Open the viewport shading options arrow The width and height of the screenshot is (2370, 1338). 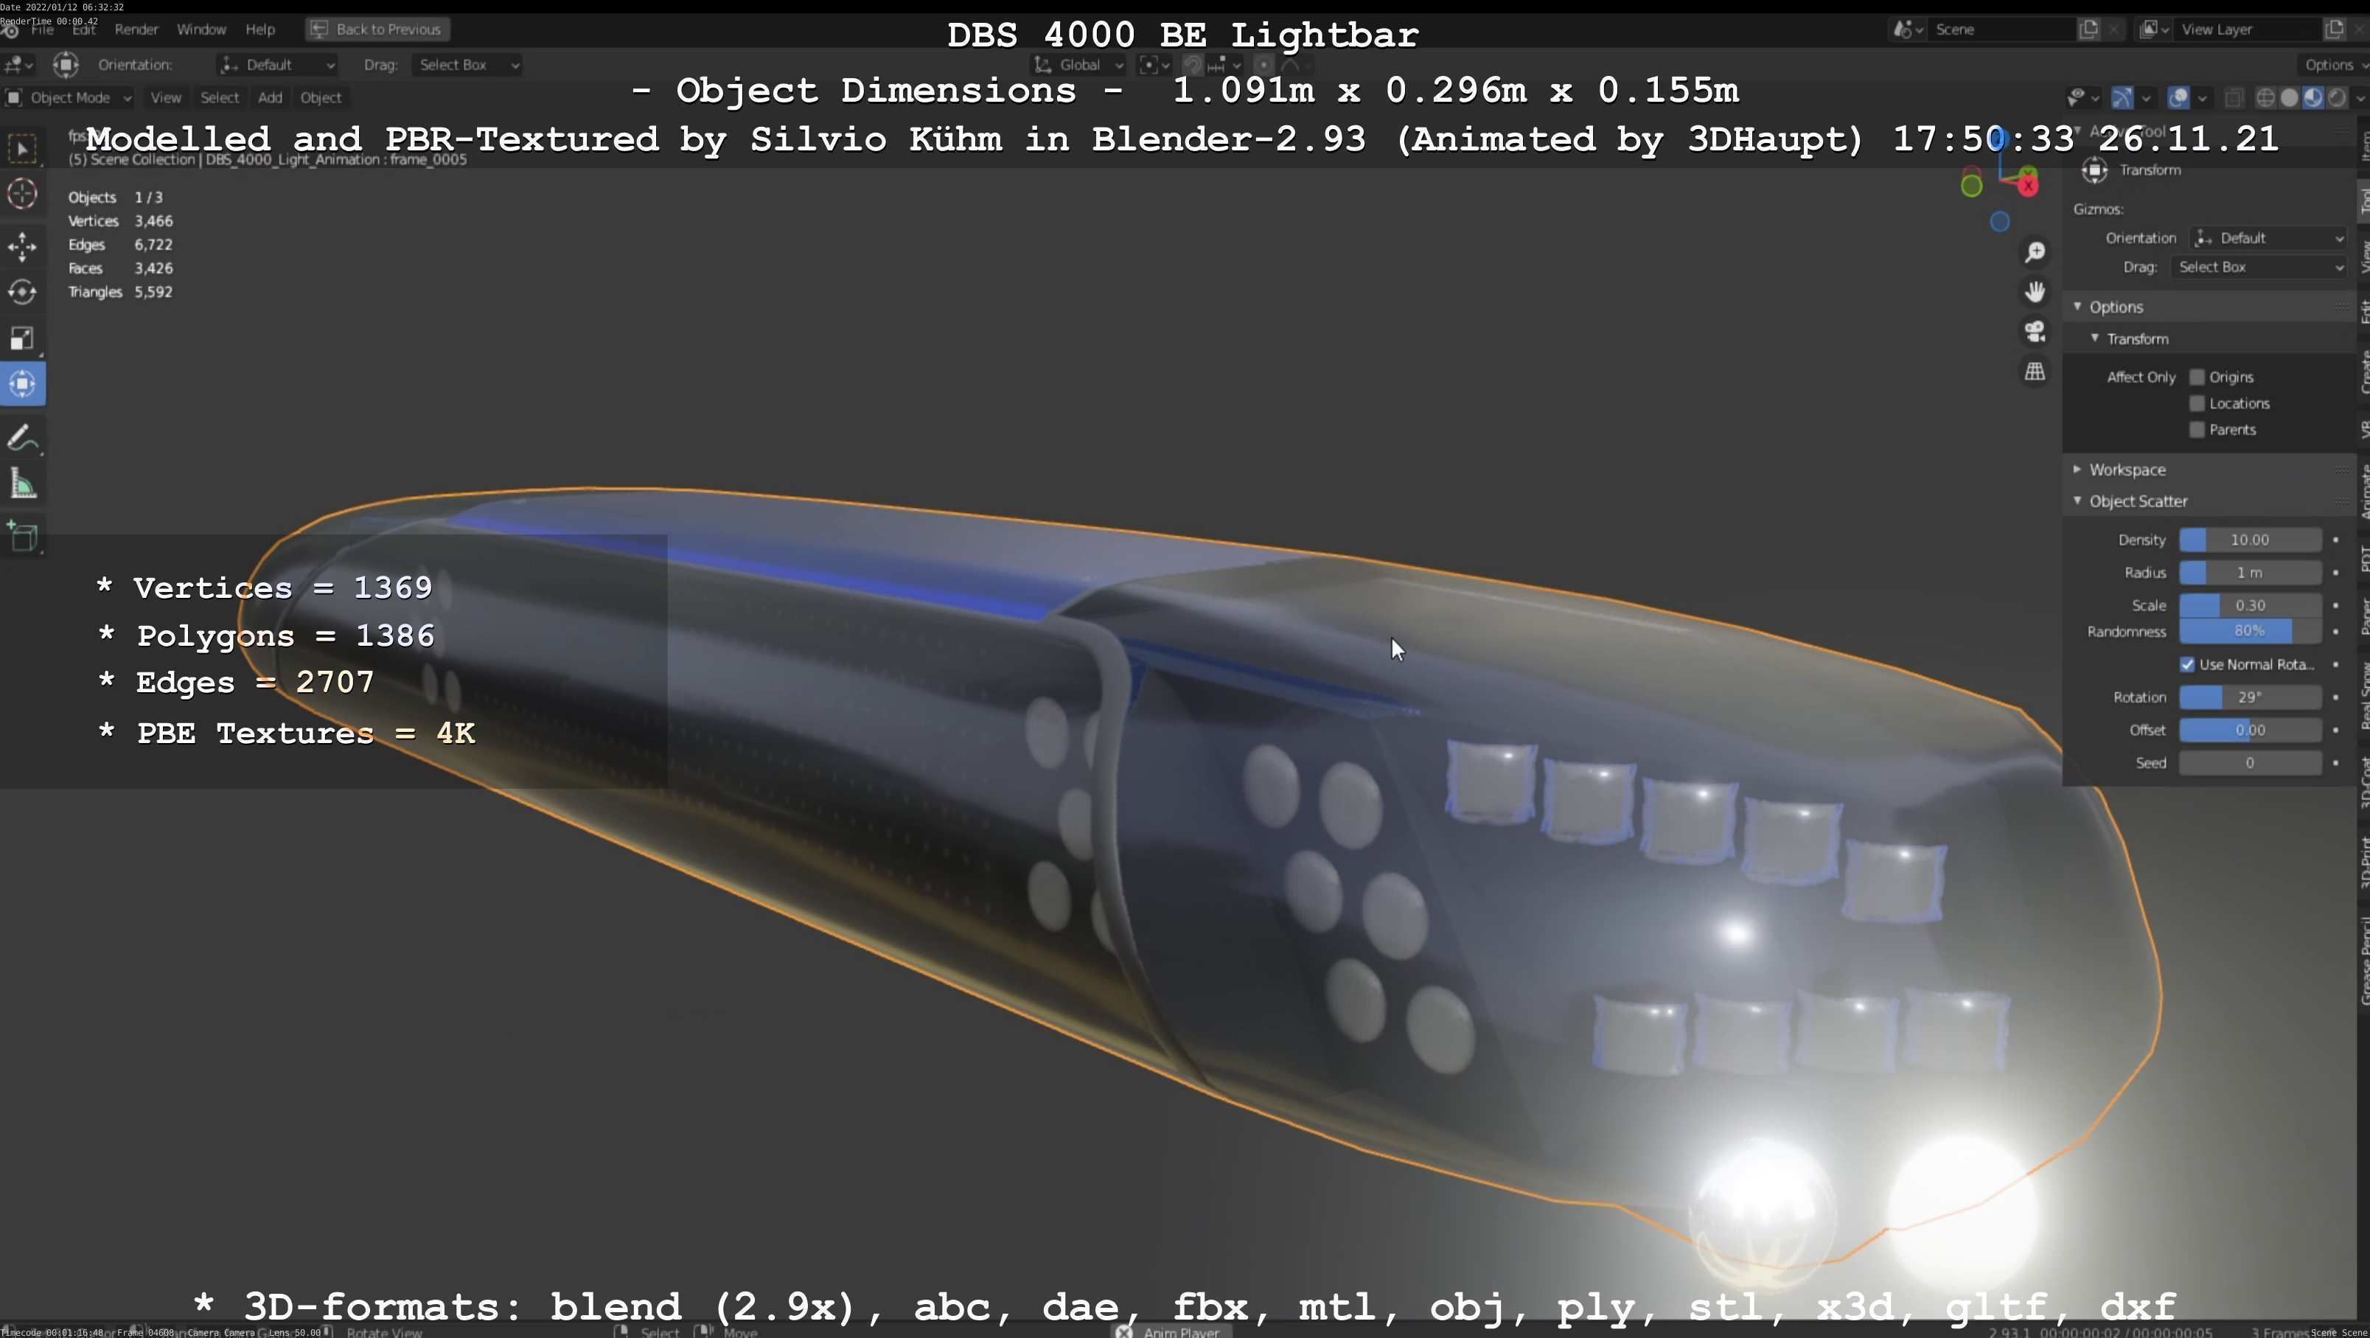[2358, 97]
